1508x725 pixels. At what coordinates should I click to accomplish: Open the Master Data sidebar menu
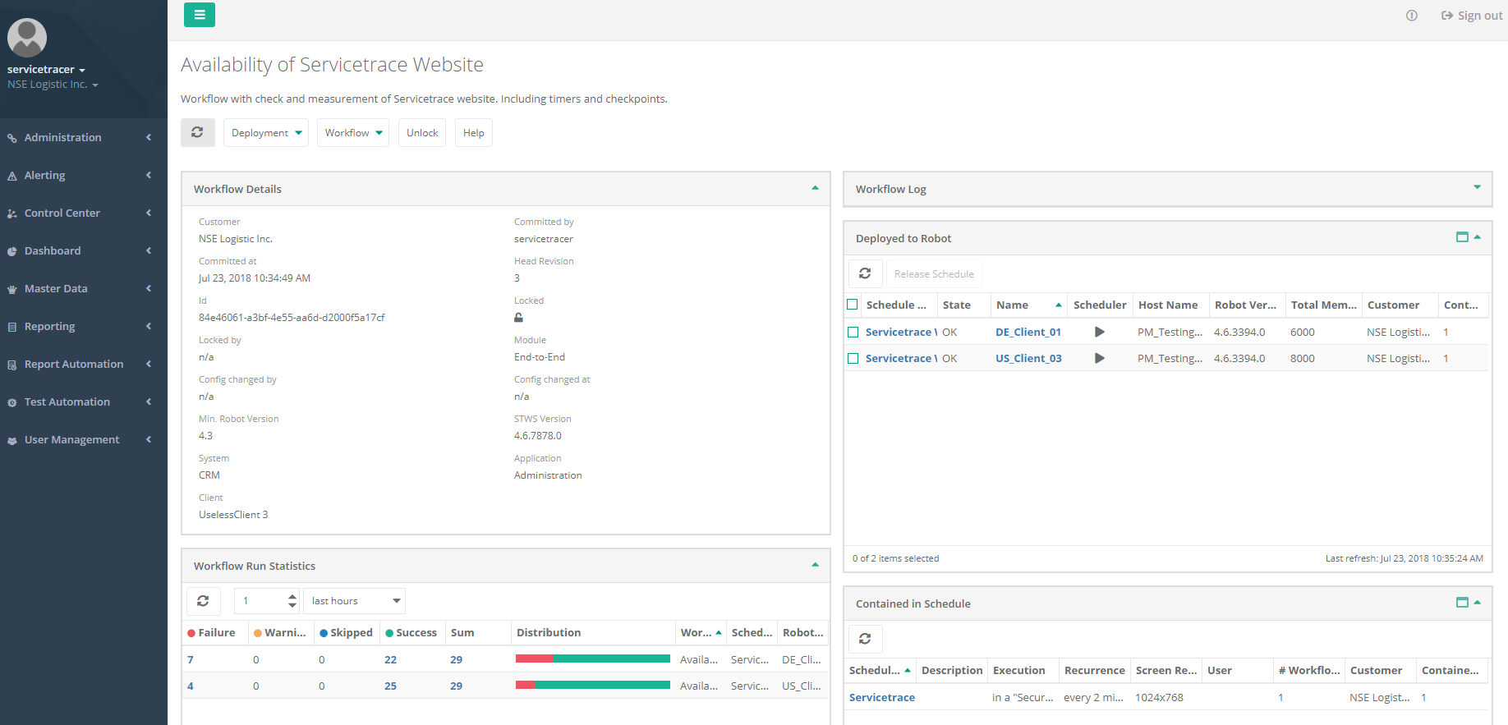[84, 288]
